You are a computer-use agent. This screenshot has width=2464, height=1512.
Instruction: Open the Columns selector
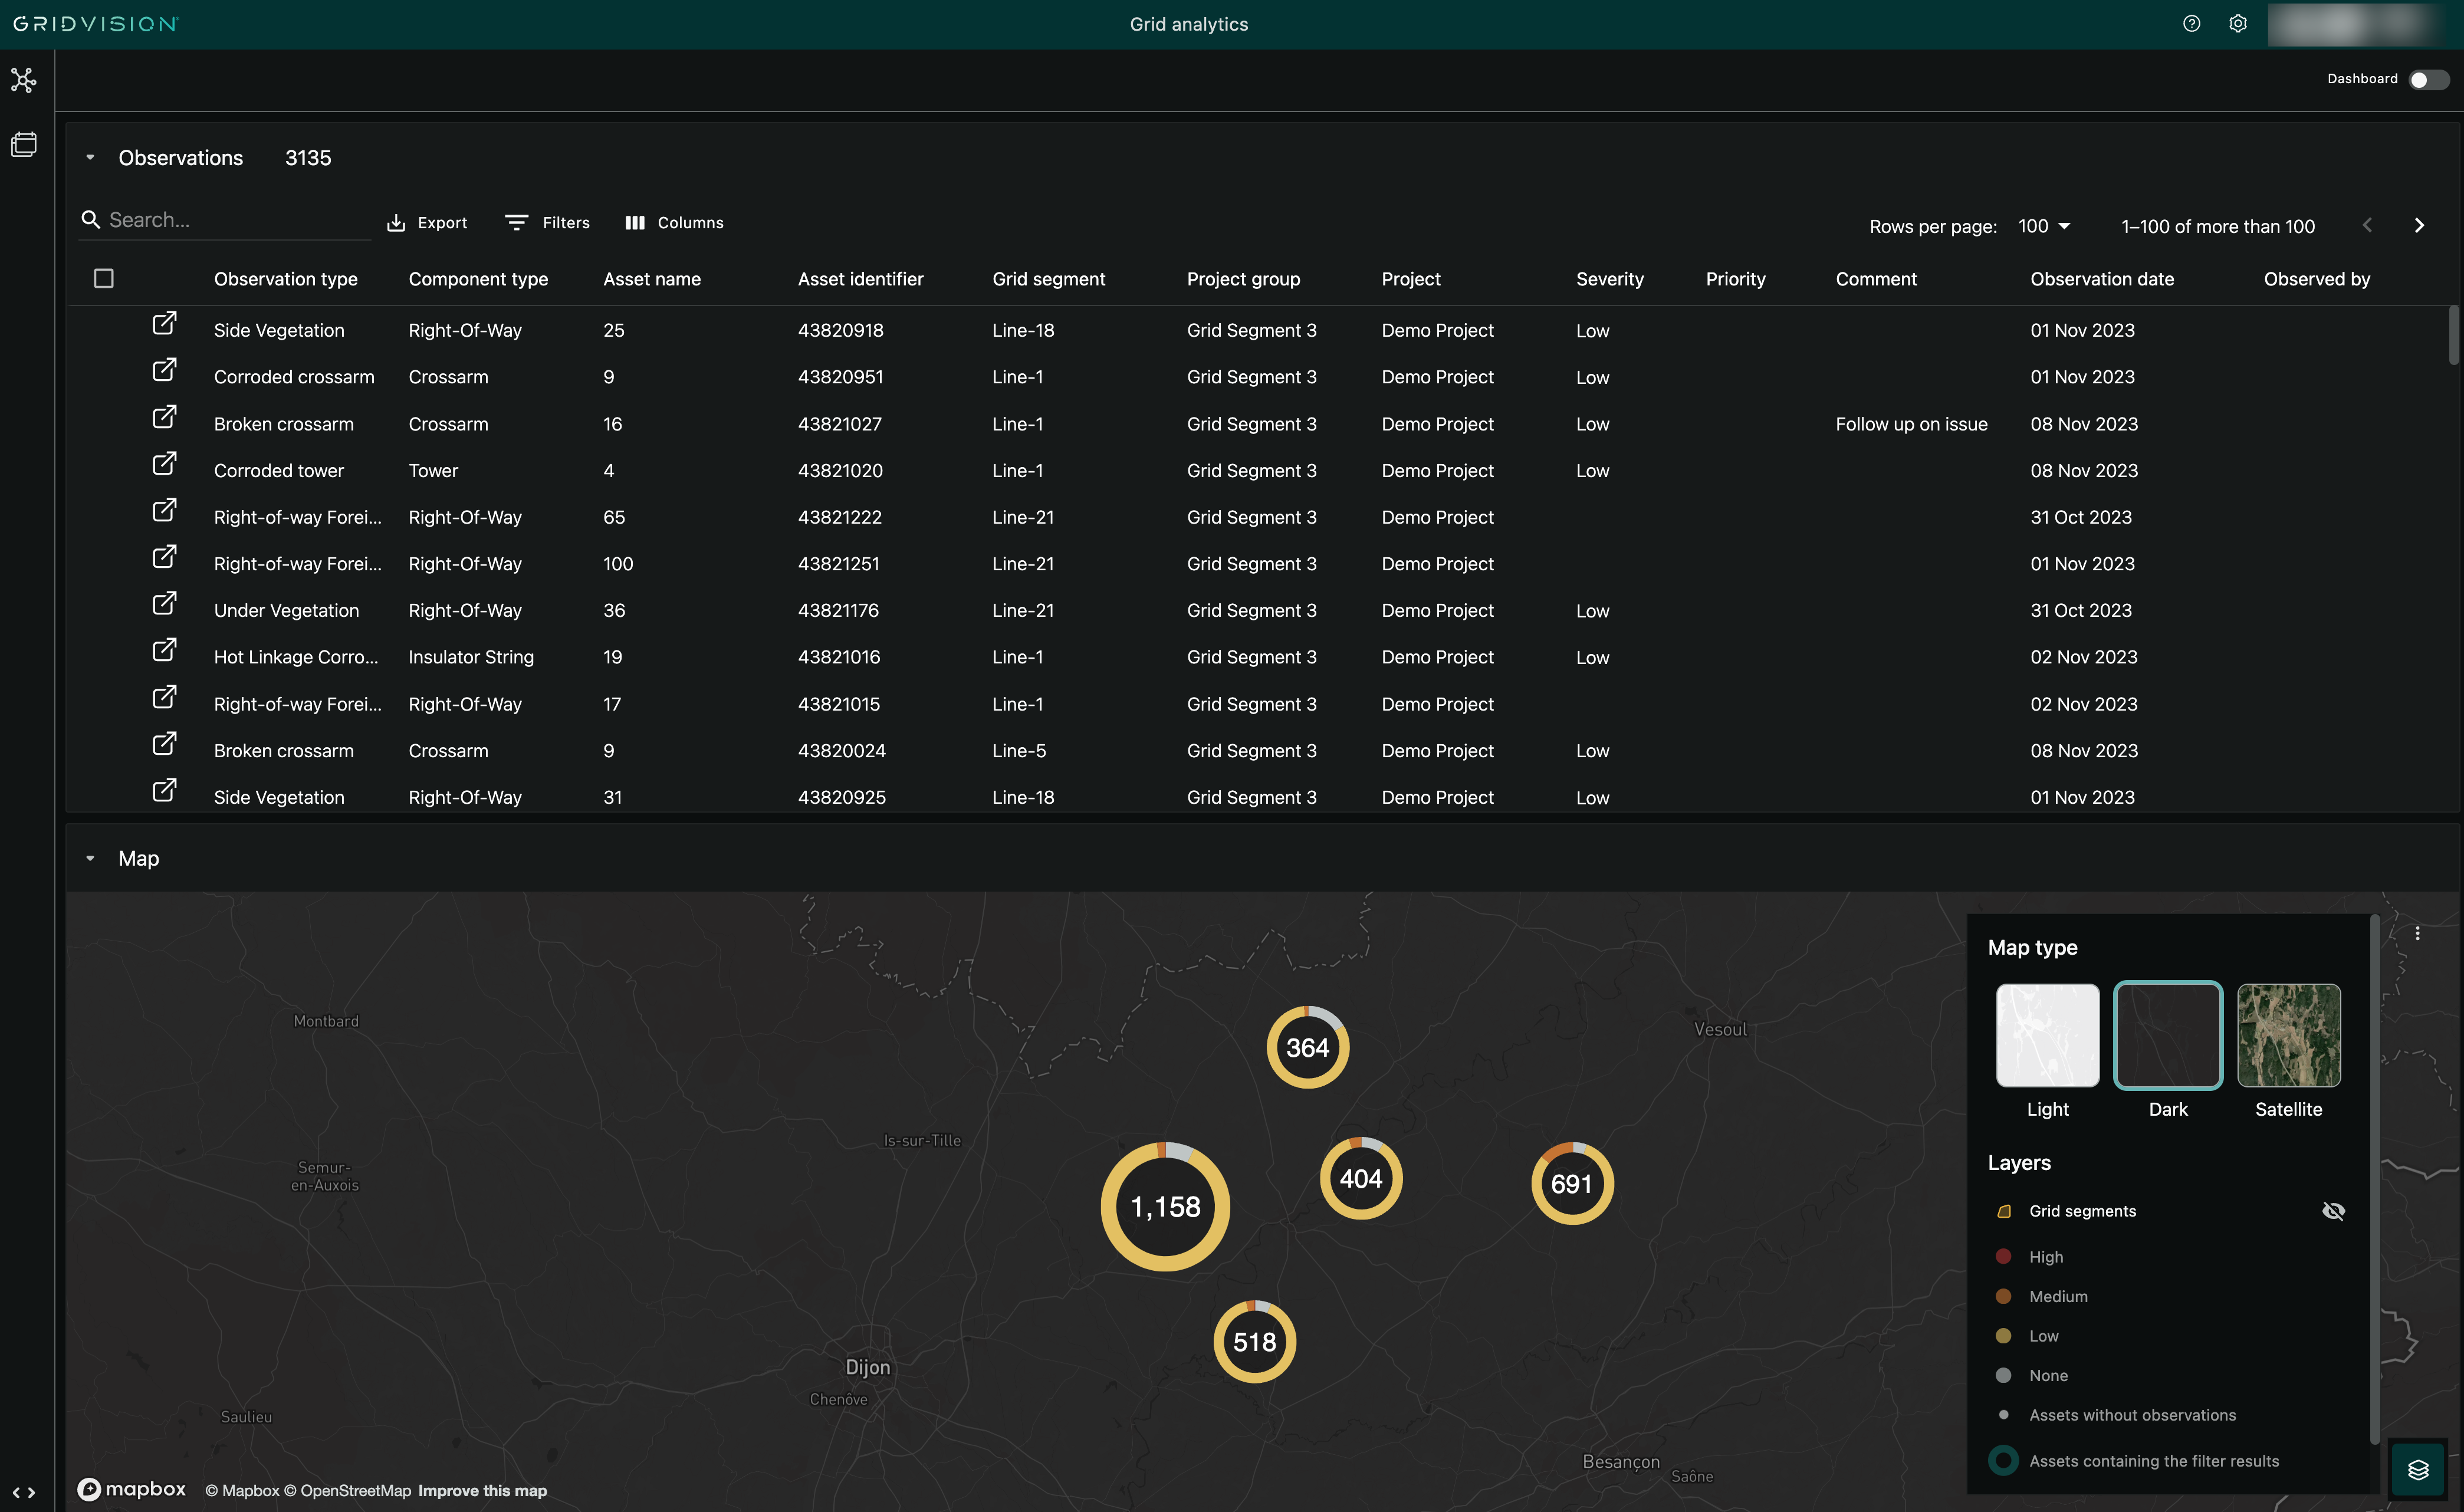(x=674, y=222)
